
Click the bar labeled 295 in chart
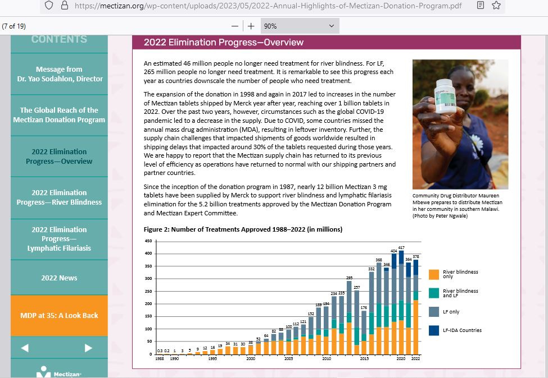(x=349, y=317)
